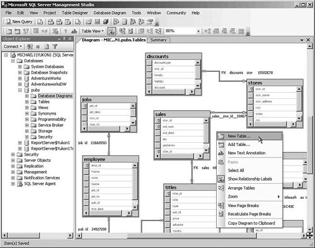Select the row selector box for job_desc
315x248 pixels.
[84, 112]
